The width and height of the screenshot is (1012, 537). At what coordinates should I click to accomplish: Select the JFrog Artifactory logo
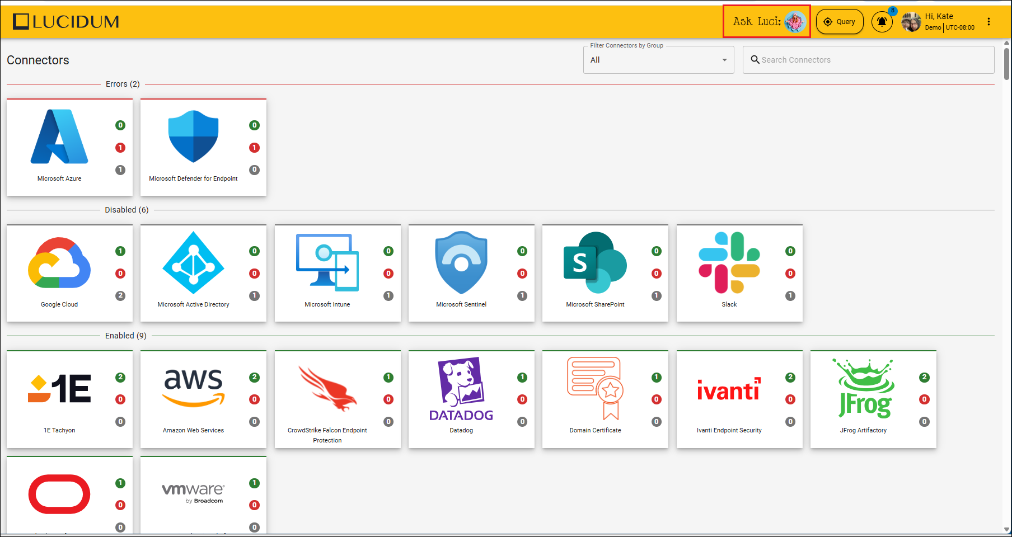863,389
